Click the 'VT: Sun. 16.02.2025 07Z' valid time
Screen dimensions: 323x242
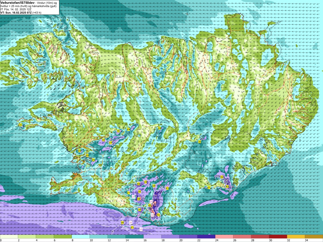[16, 12]
